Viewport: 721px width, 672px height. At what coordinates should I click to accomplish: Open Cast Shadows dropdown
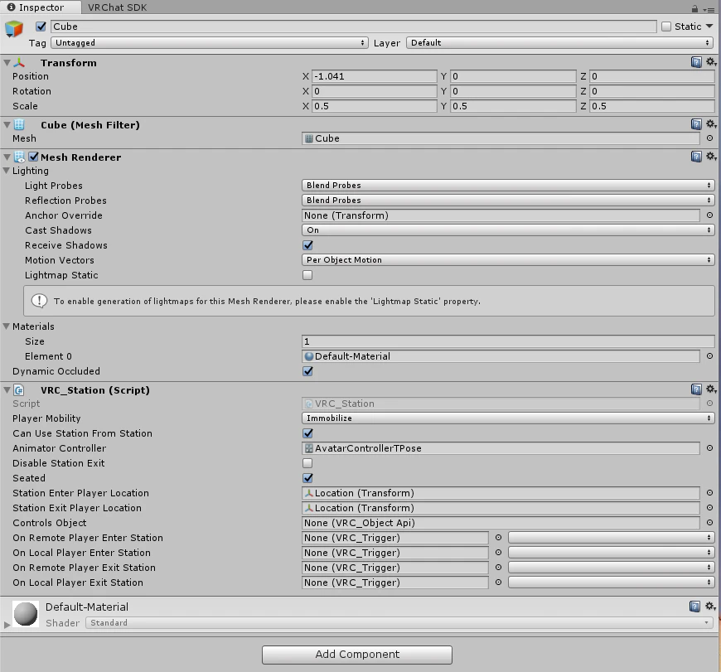(508, 230)
